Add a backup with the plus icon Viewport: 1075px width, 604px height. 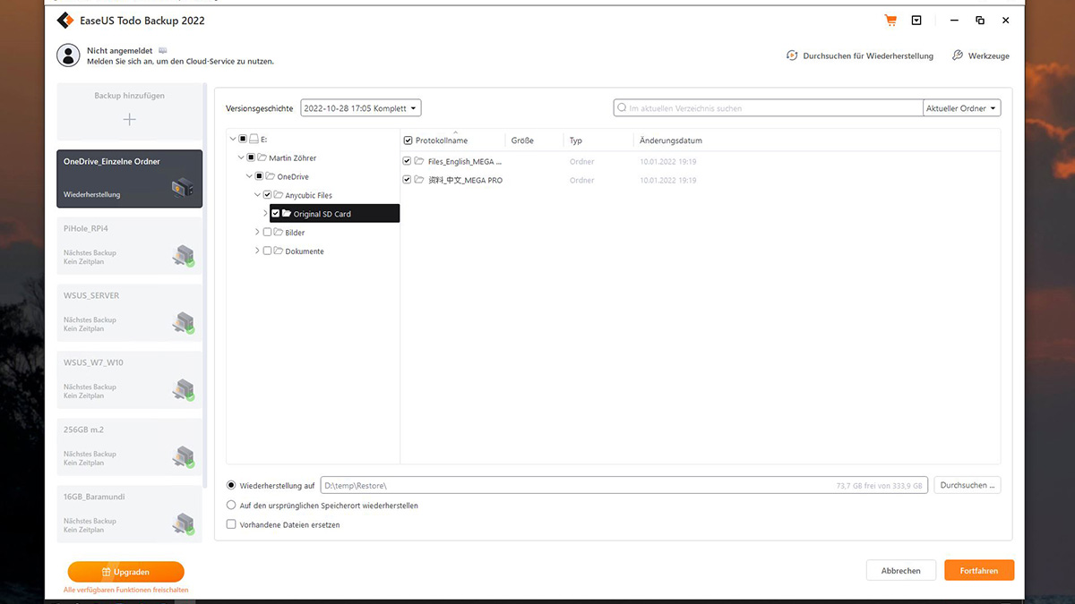pyautogui.click(x=130, y=119)
